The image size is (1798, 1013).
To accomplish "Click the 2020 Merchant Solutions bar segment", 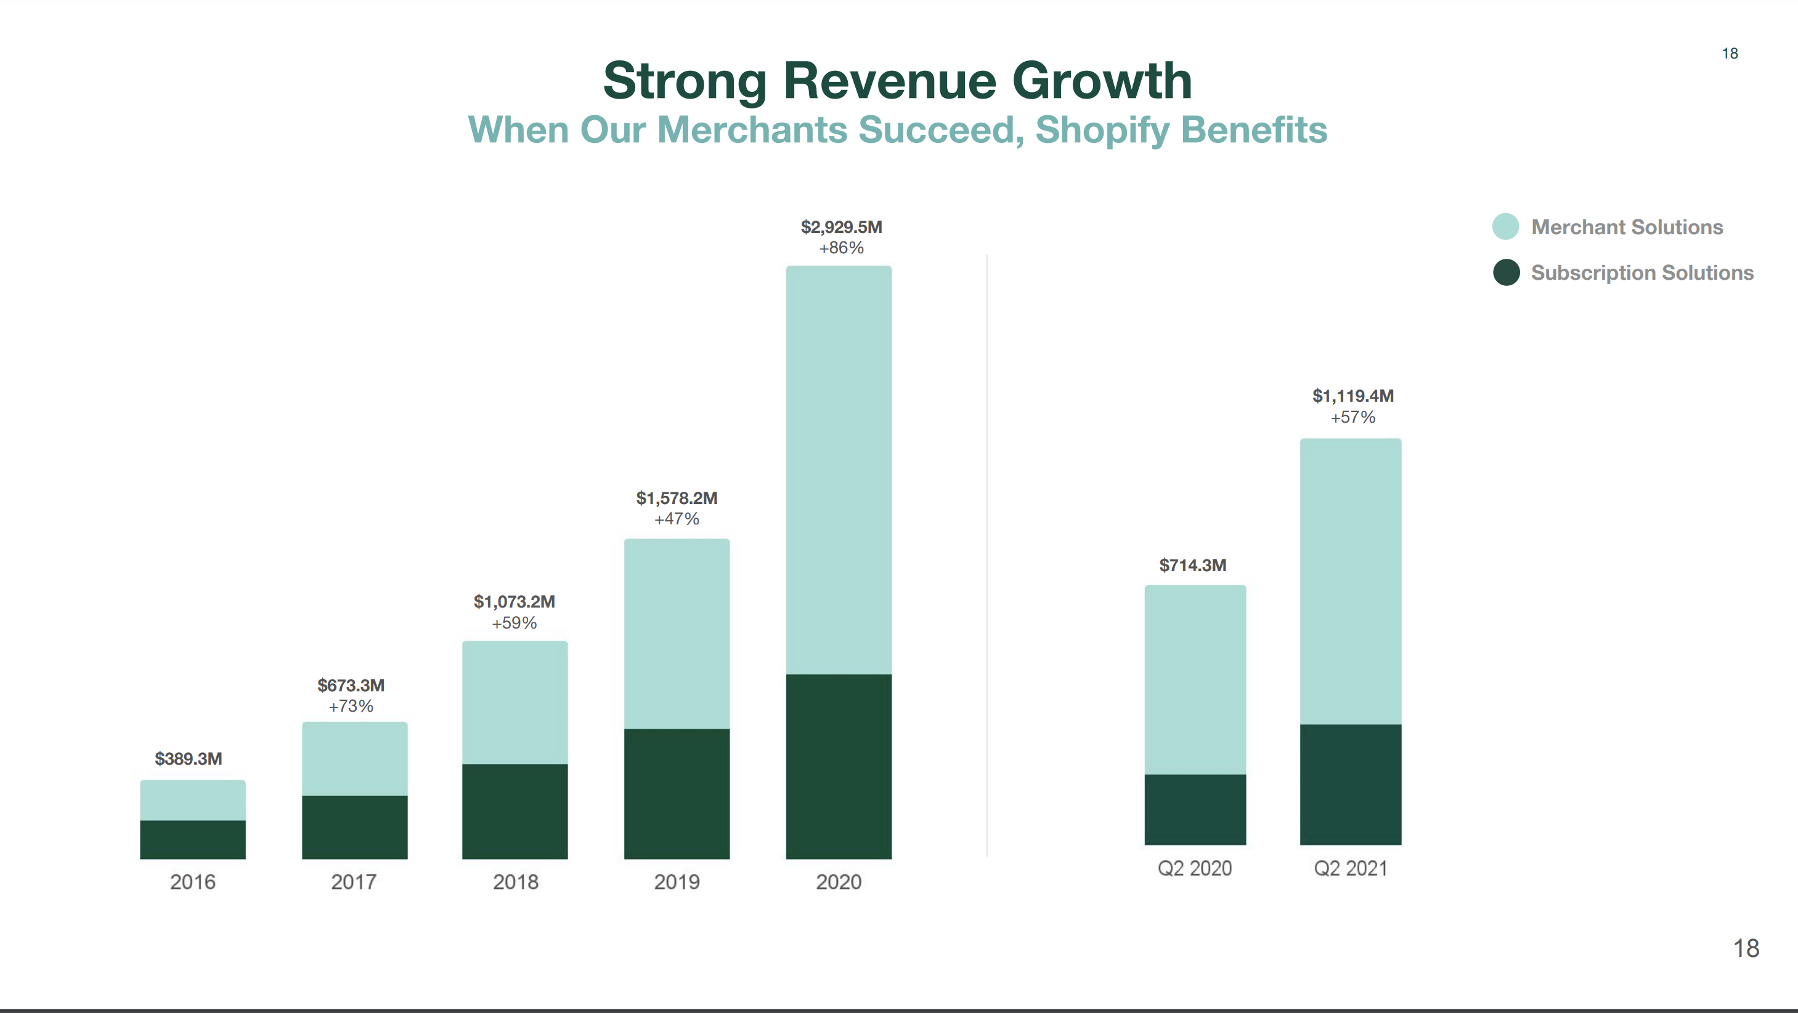I will click(x=839, y=470).
